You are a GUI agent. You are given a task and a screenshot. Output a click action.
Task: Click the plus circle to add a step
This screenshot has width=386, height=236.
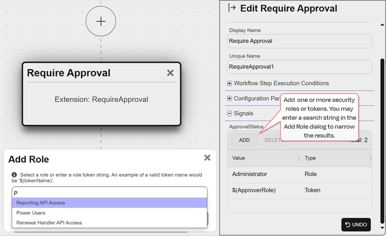[101, 21]
